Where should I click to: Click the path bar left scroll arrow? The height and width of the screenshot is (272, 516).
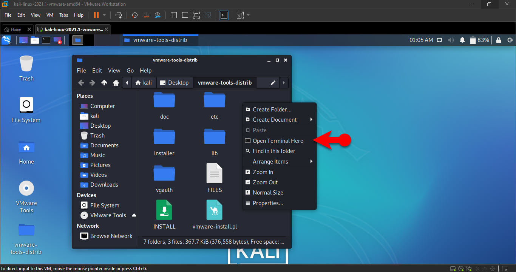coord(127,83)
